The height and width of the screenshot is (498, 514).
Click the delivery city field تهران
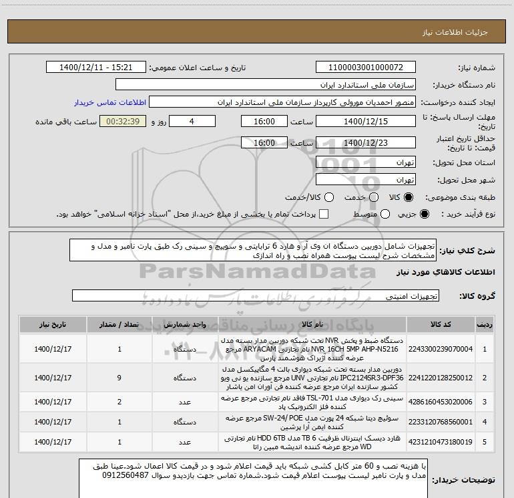coord(366,180)
